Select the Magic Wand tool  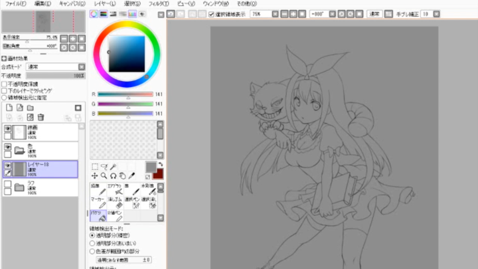(113, 167)
